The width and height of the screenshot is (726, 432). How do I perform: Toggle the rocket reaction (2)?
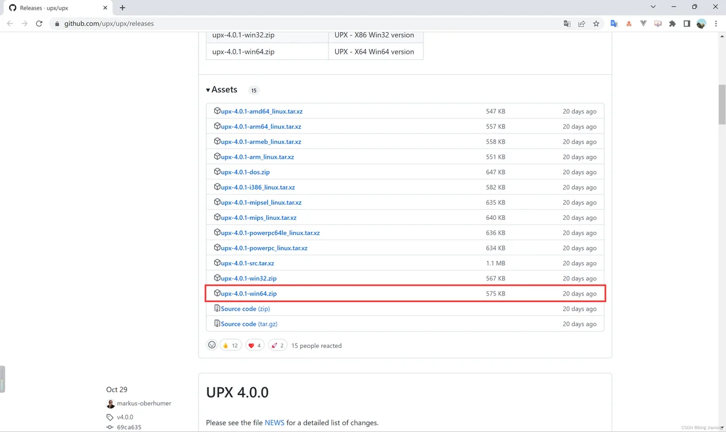point(278,346)
